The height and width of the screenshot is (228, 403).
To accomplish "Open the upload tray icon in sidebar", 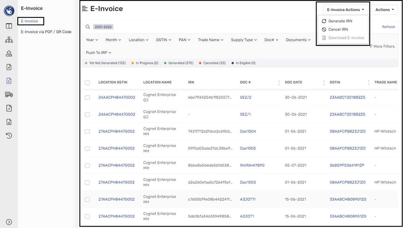I will pyautogui.click(x=9, y=53).
